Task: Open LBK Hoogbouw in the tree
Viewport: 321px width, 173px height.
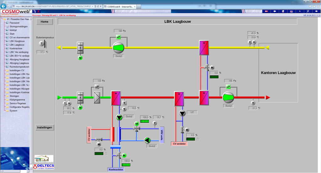Action: click(x=17, y=41)
